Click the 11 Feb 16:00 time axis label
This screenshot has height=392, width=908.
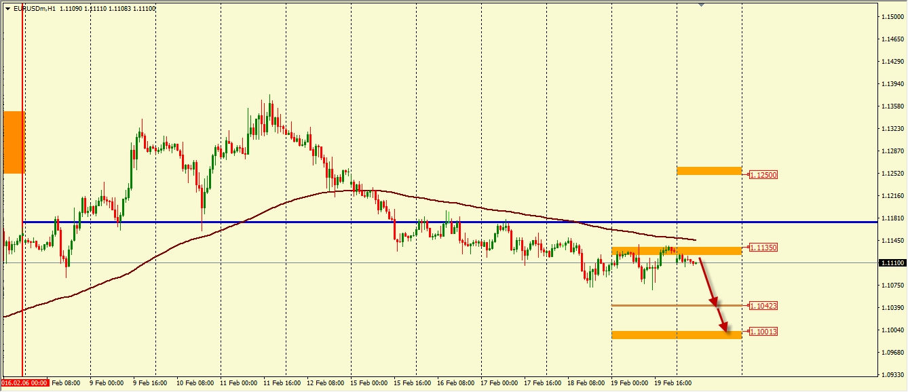pyautogui.click(x=283, y=383)
